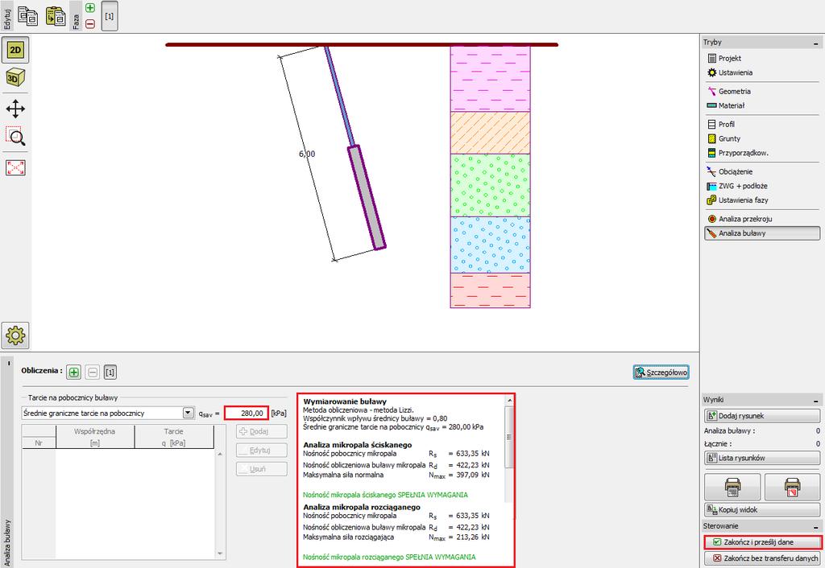Click the disabled Dodaj button in friction table
The image size is (825, 568).
click(262, 431)
